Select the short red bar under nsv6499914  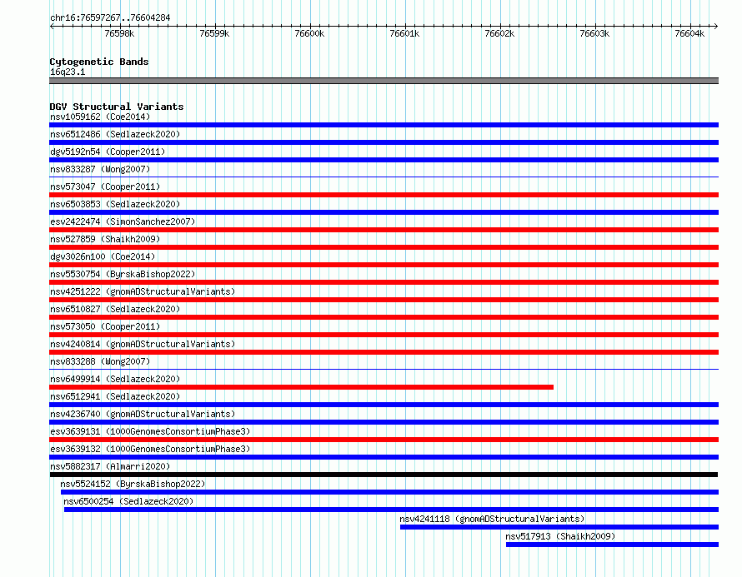tap(302, 387)
